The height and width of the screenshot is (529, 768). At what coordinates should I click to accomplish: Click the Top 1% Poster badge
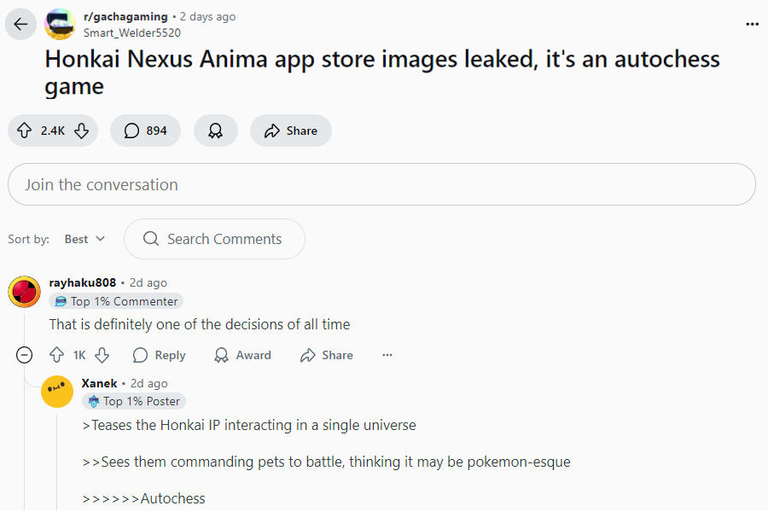click(x=134, y=401)
